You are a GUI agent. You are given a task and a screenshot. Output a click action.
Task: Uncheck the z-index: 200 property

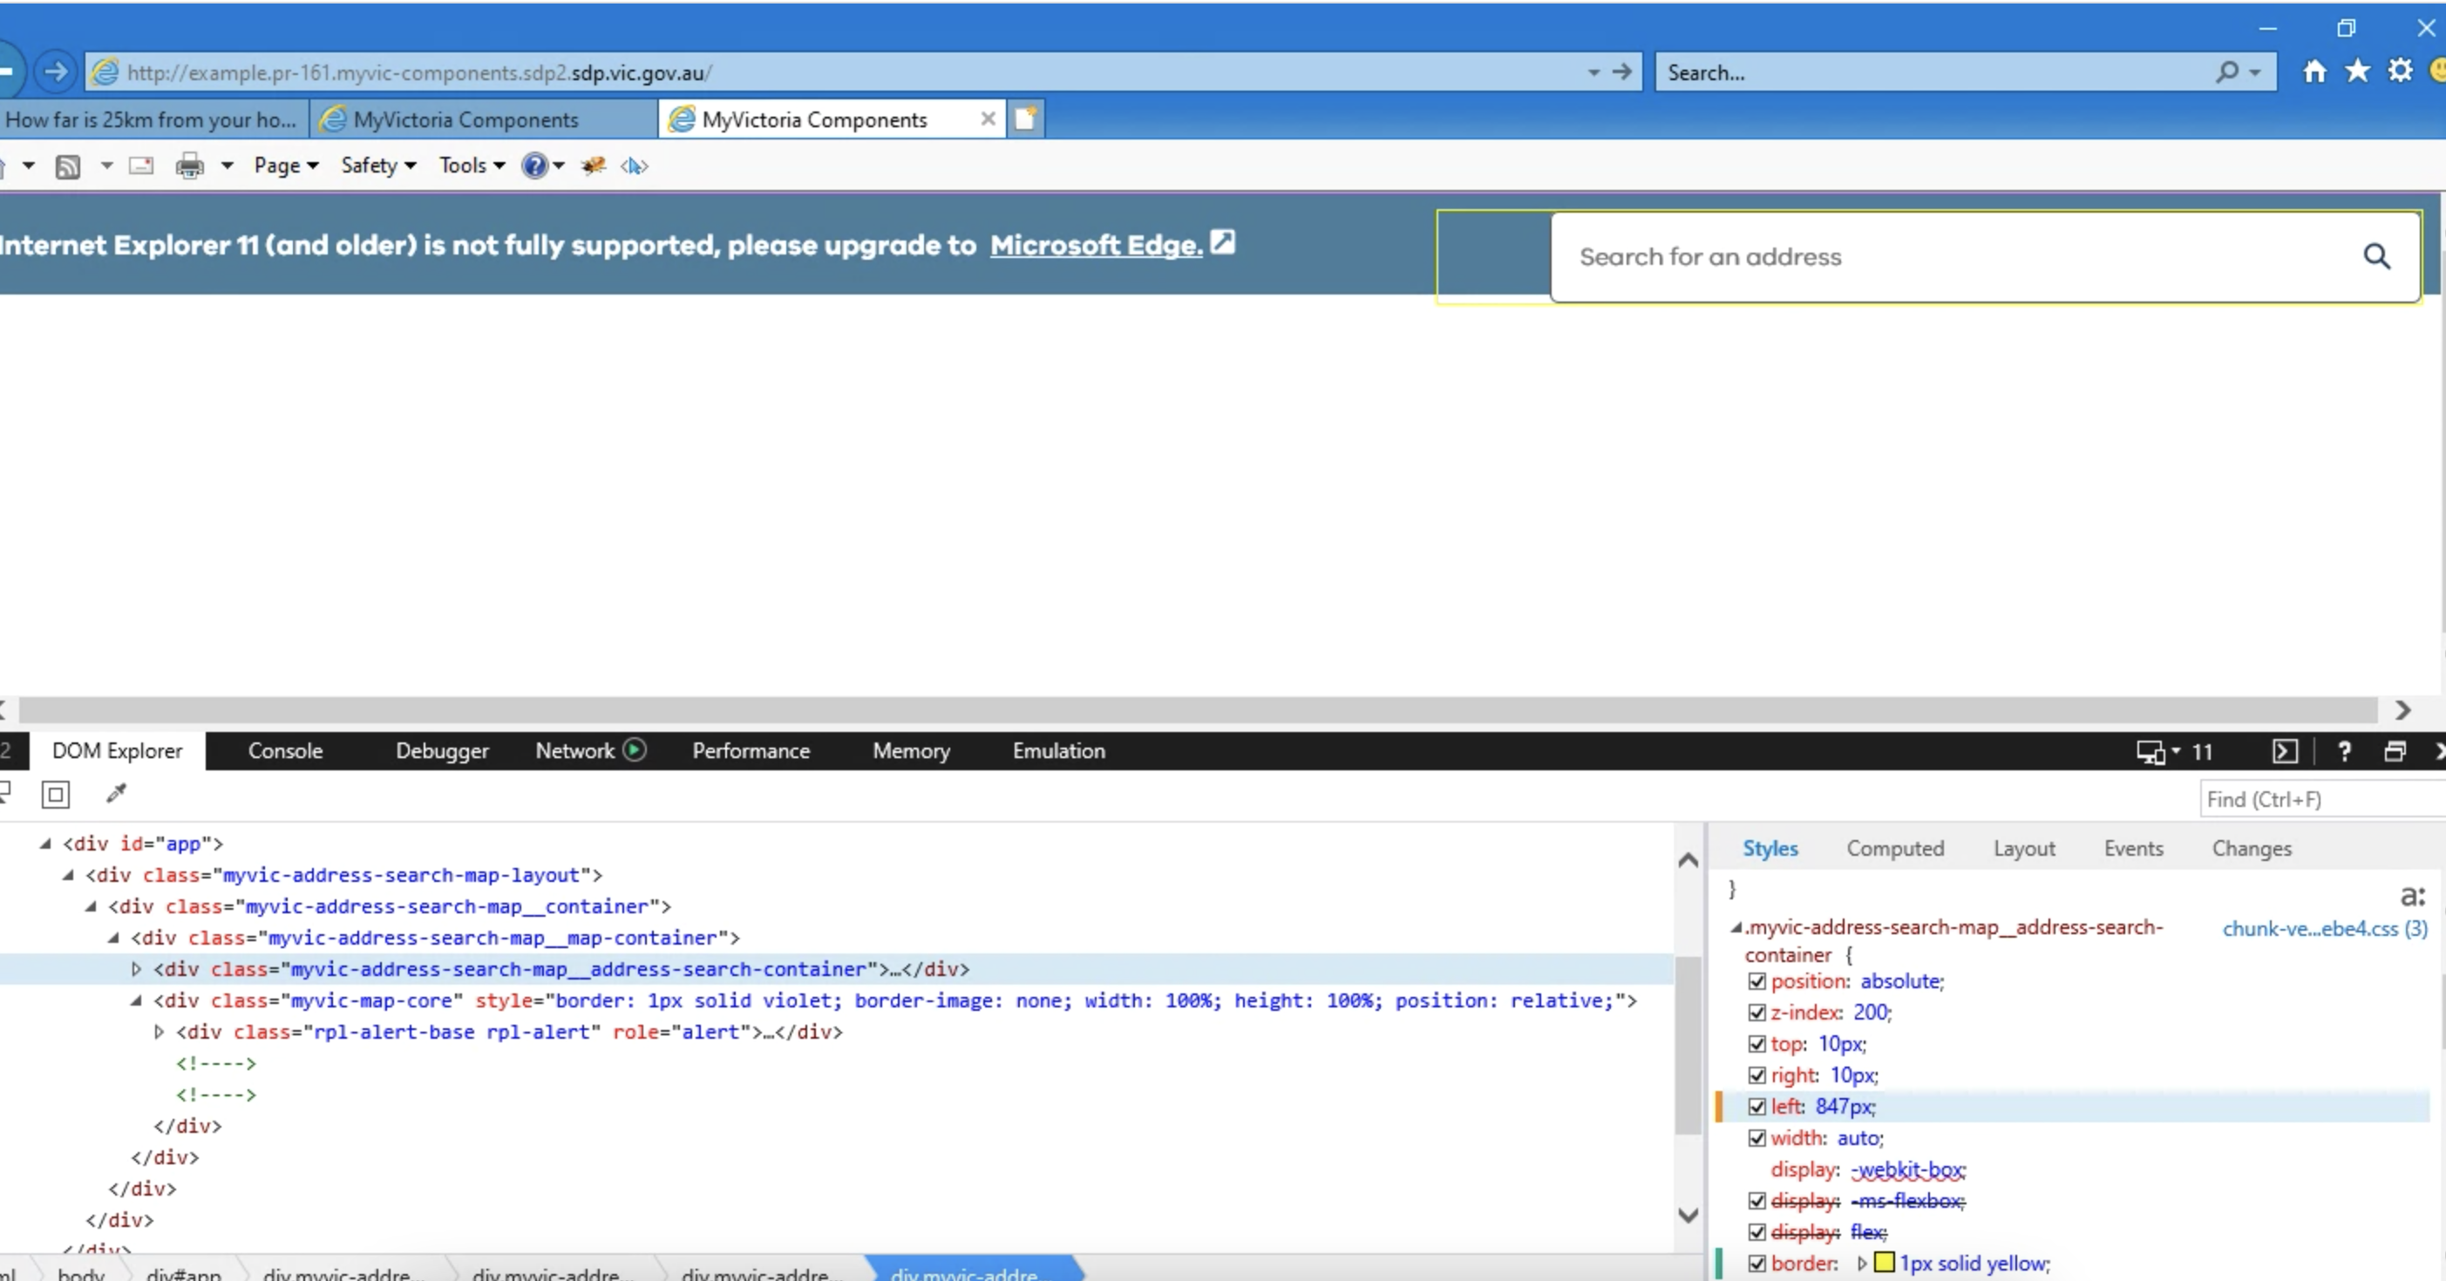[x=1756, y=1013]
